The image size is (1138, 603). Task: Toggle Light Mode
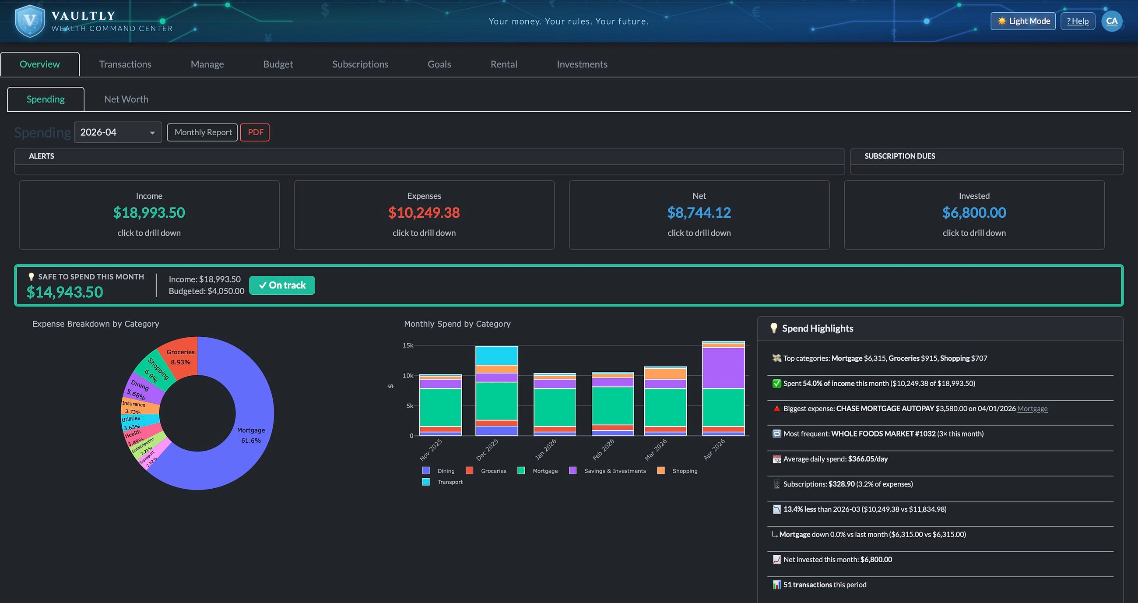click(x=1023, y=21)
